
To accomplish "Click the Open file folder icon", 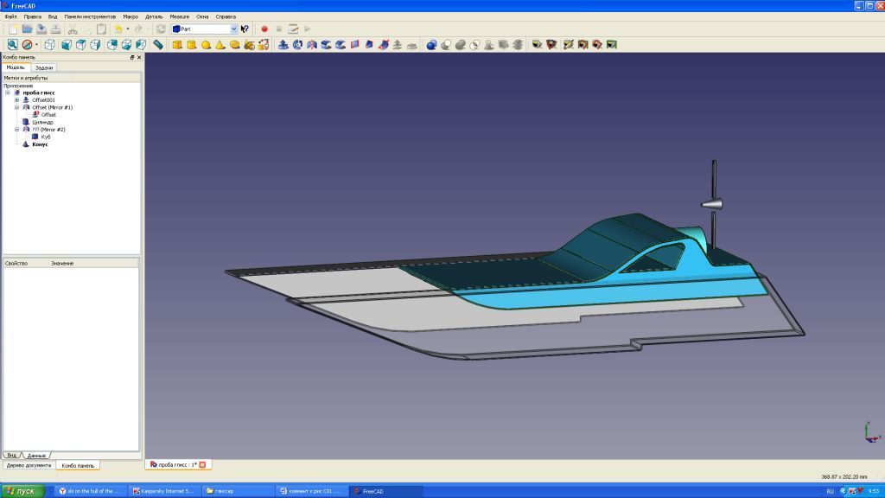I will click(x=27, y=29).
